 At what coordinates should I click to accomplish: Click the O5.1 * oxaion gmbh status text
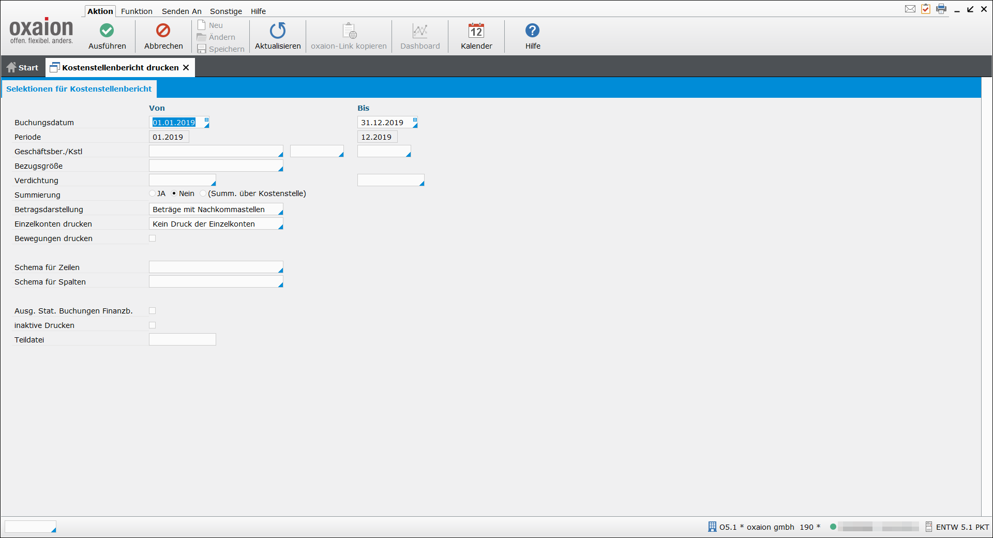pos(757,527)
